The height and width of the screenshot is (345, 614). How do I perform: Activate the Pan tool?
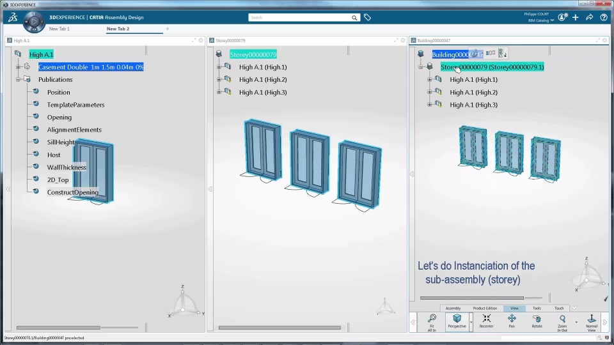click(512, 321)
